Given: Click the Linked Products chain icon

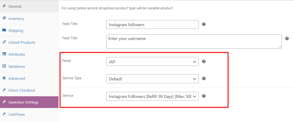Looking at the screenshot, I should coord(4,42).
